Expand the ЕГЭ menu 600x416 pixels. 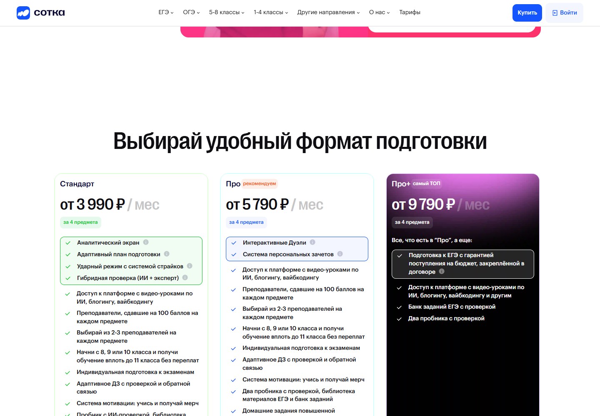coord(166,12)
